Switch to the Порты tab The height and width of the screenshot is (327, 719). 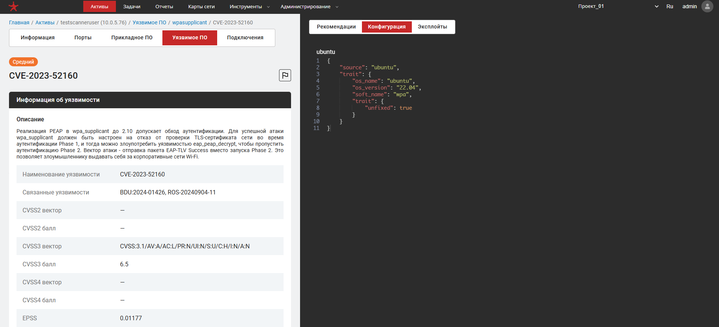(83, 37)
